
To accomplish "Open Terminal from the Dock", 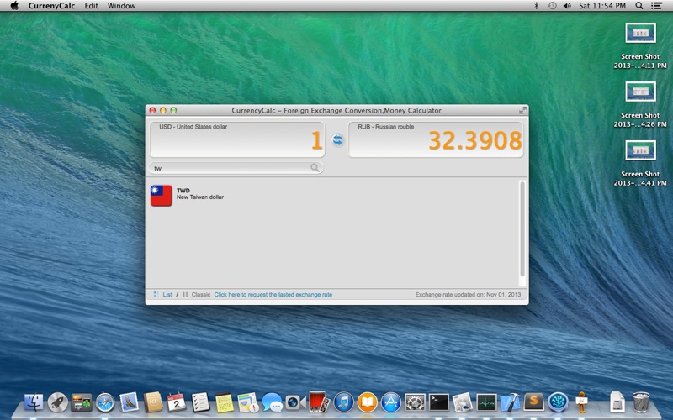I will (438, 402).
